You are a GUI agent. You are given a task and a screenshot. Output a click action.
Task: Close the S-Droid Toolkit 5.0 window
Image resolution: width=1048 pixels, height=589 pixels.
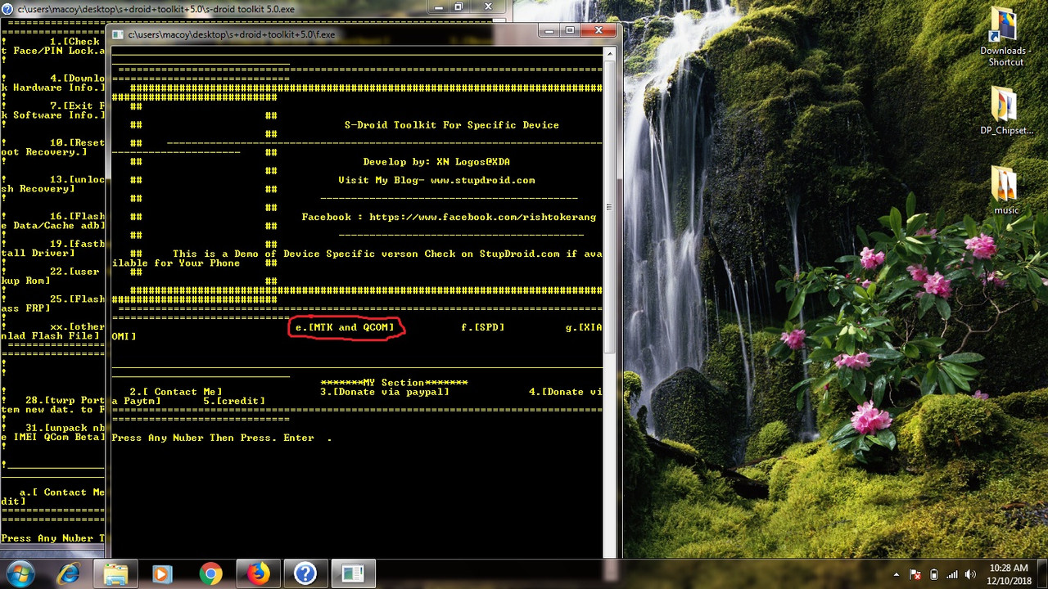(x=488, y=7)
